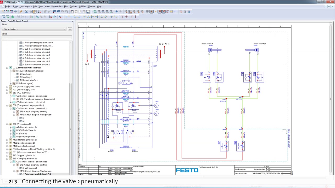Click the blue Back navigation arrow
The image size is (335, 188).
pos(116,11)
